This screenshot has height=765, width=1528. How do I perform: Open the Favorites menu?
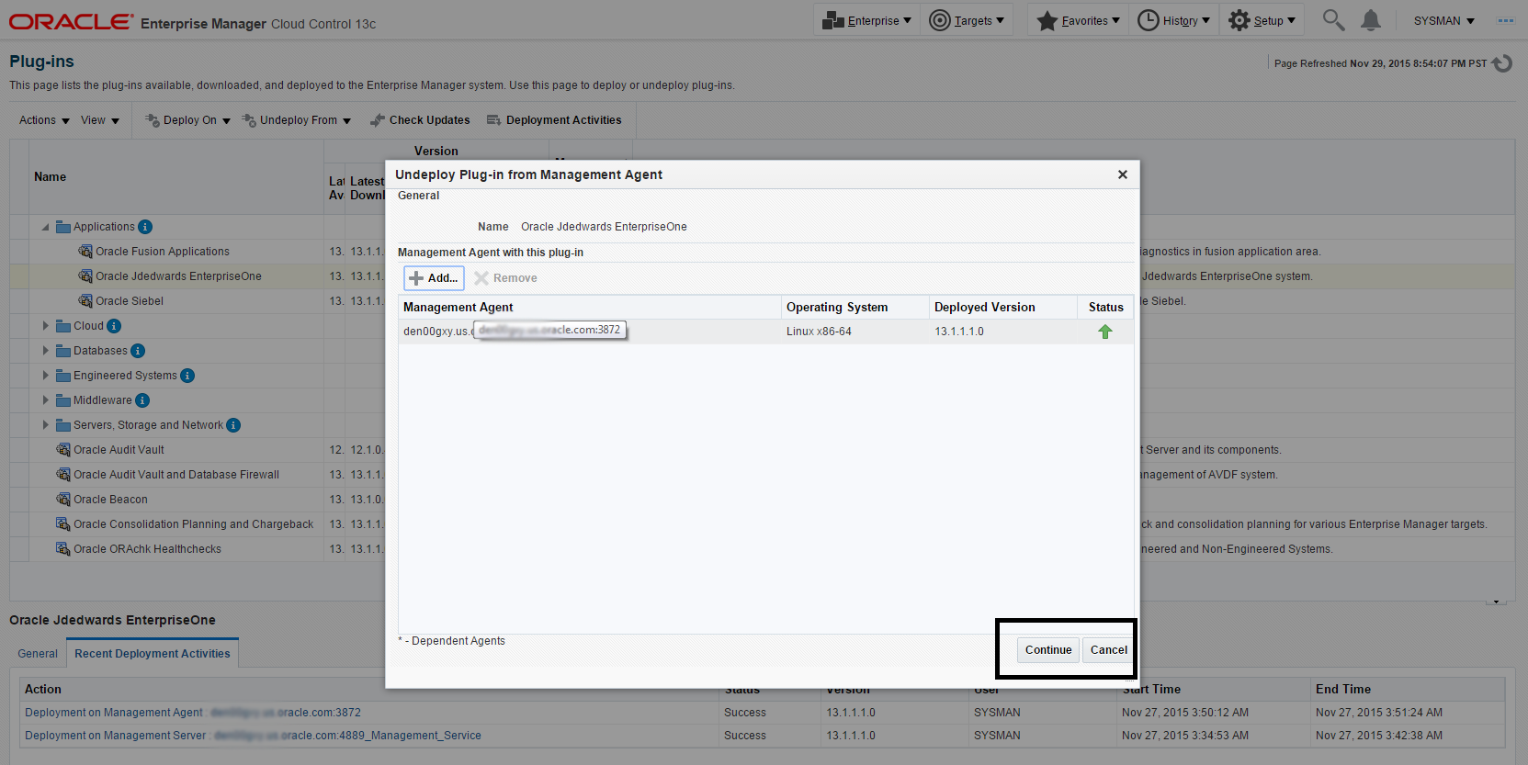(x=1079, y=20)
